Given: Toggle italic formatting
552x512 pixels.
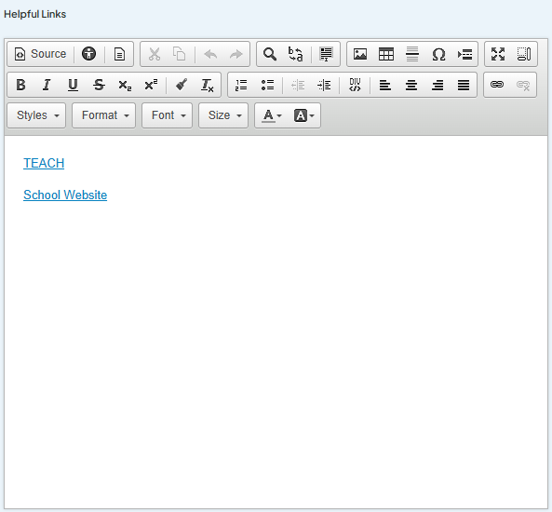Looking at the screenshot, I should pos(47,85).
